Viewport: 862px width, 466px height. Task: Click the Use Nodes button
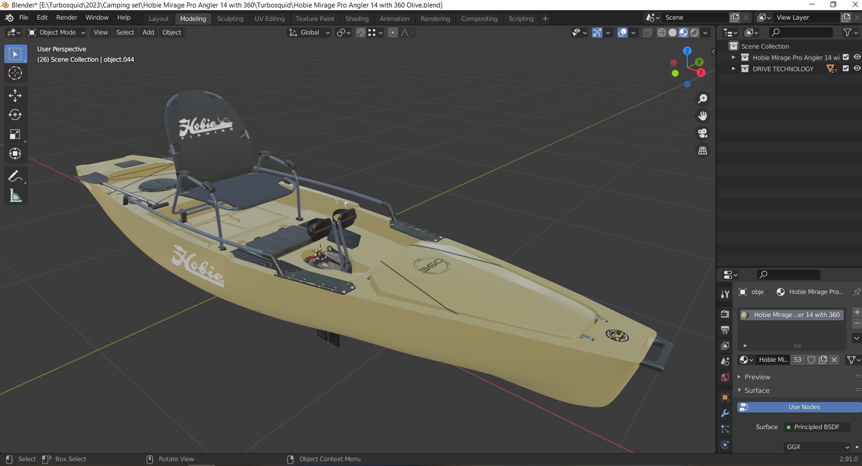click(799, 407)
